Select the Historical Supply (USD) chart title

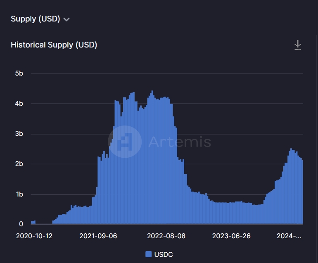pos(54,45)
